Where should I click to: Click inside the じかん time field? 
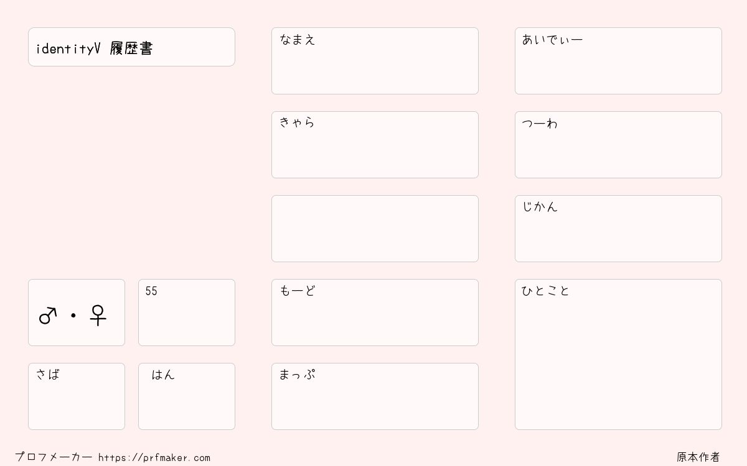click(x=618, y=229)
